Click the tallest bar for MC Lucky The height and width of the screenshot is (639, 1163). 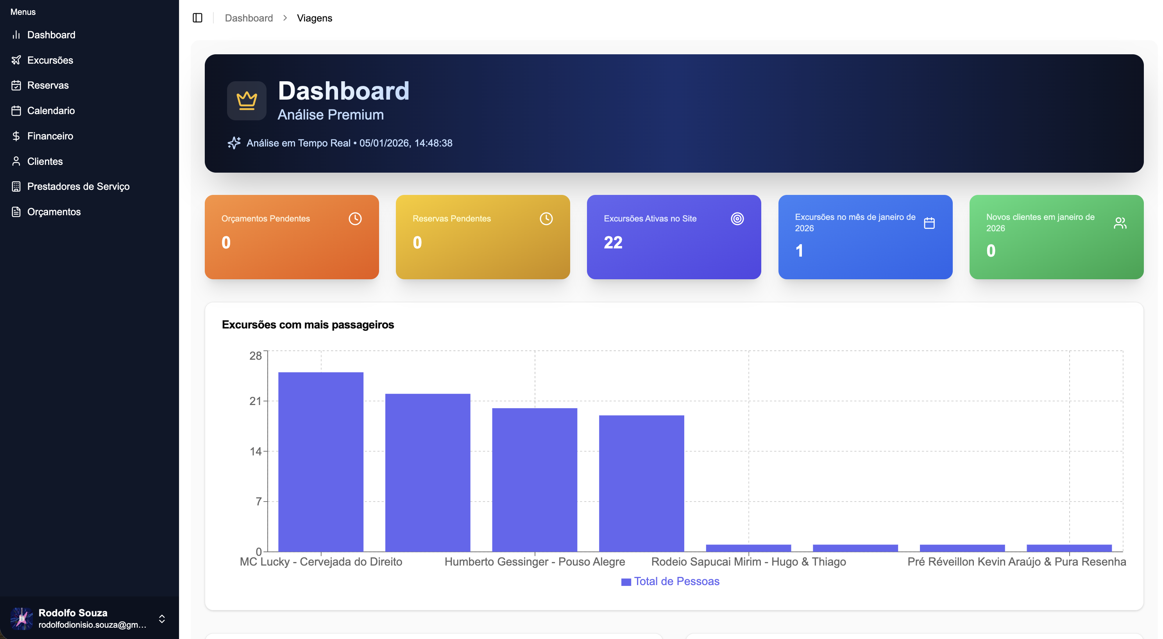pyautogui.click(x=320, y=460)
